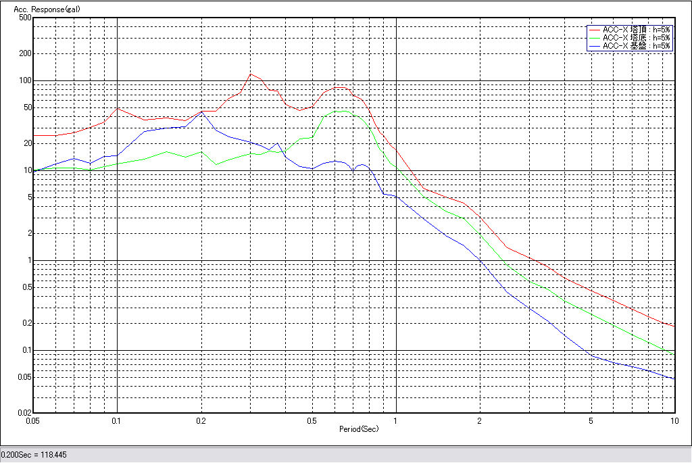
Task: Click the 500 label on the vertical axis
Action: tap(26, 18)
